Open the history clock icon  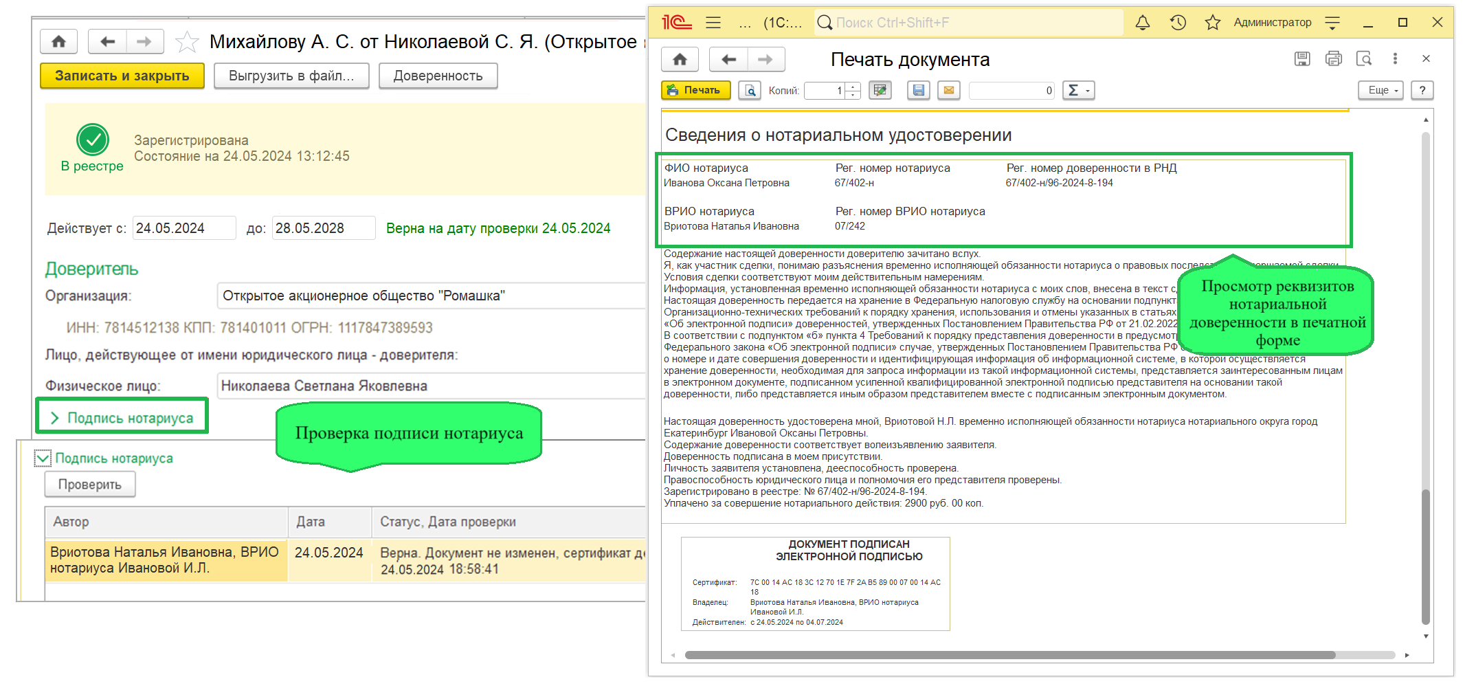point(1178,23)
